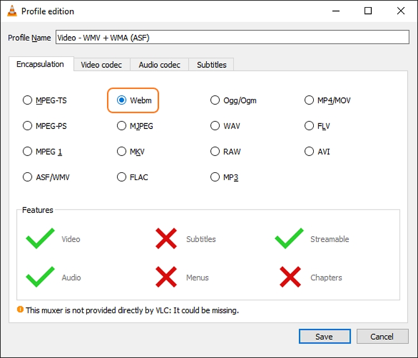
Task: Click the green checkmark next to Audio
Action: click(x=40, y=277)
